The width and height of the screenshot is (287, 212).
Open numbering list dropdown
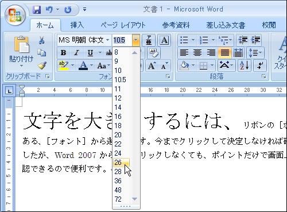(213, 40)
